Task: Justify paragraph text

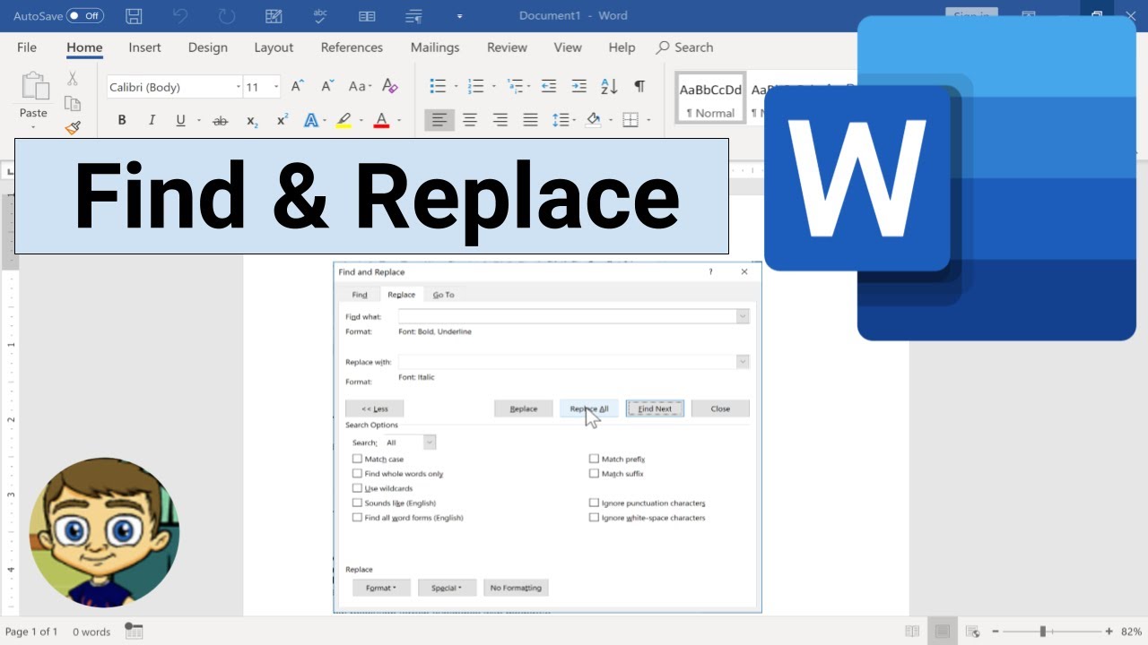Action: point(531,120)
